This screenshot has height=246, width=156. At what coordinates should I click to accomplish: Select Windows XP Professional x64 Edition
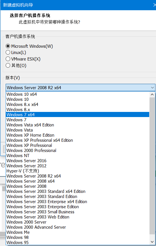pos(78,140)
